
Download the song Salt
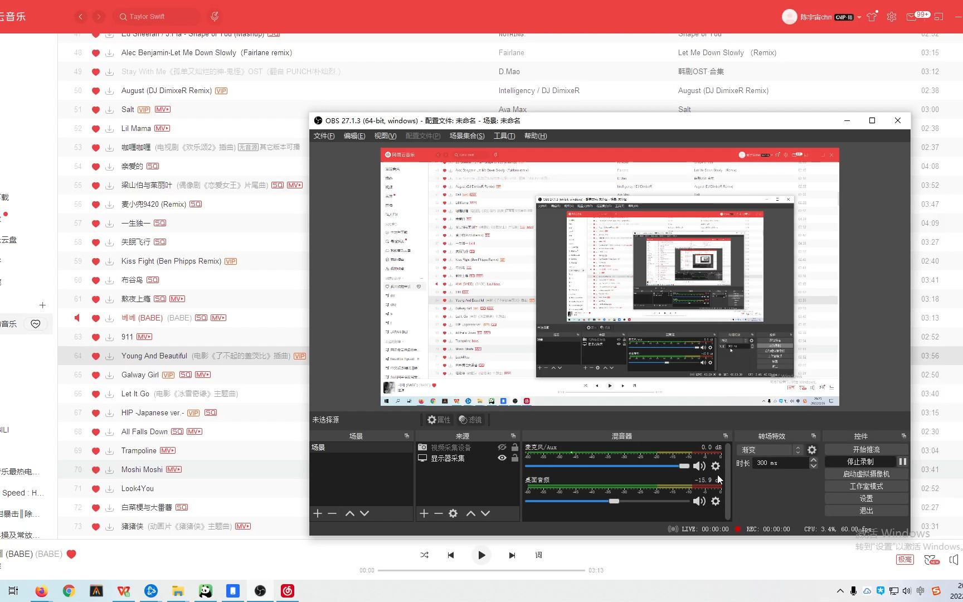(x=110, y=110)
